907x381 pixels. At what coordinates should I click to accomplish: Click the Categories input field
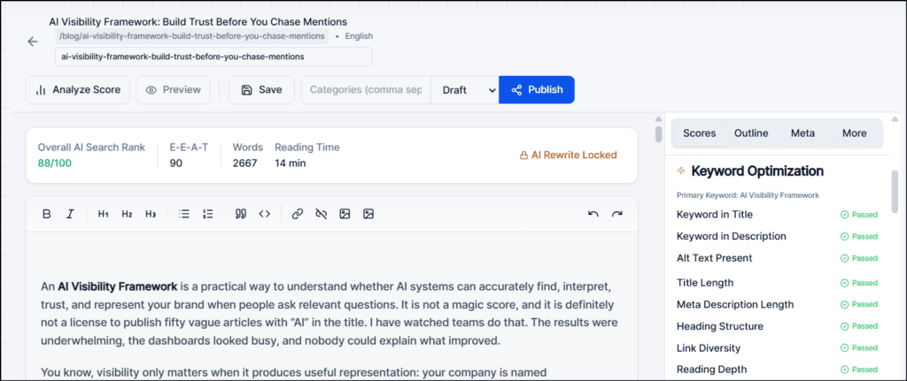(366, 90)
